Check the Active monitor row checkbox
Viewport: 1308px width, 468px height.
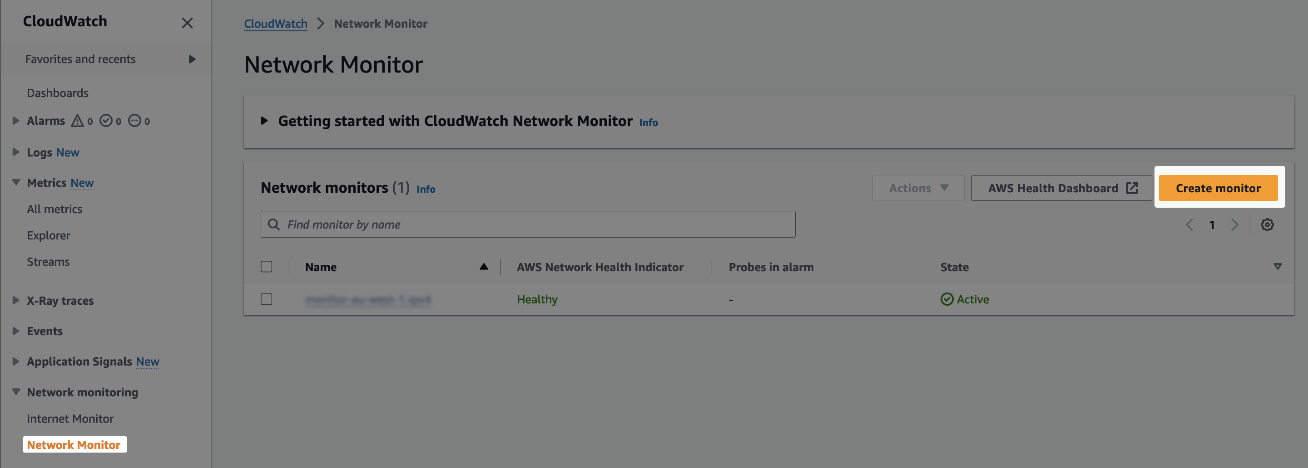pos(267,299)
